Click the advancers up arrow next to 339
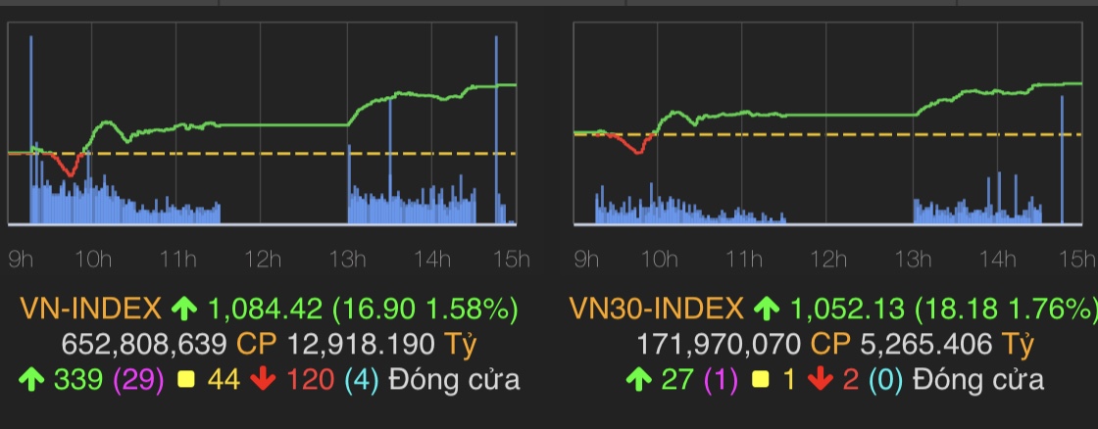Screen dimensions: 1098x429 [30, 380]
